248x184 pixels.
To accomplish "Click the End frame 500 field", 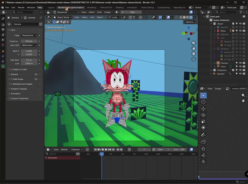I will (x=179, y=150).
